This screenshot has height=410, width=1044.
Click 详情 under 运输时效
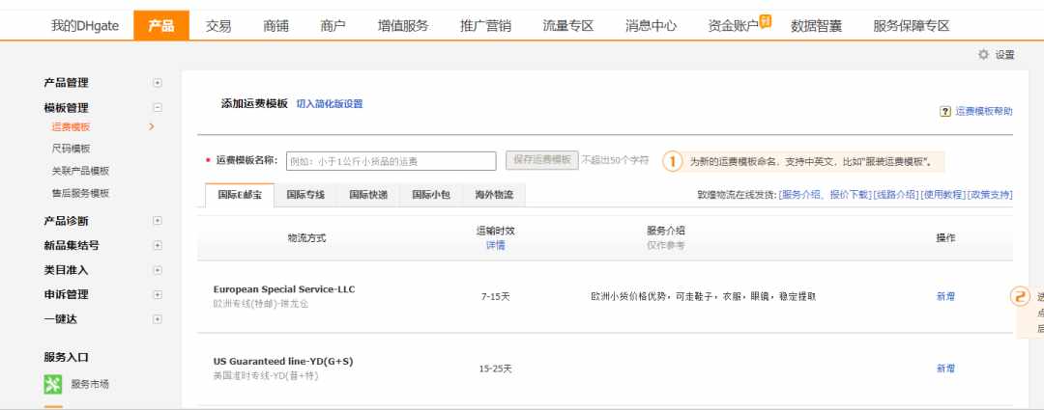coord(495,245)
